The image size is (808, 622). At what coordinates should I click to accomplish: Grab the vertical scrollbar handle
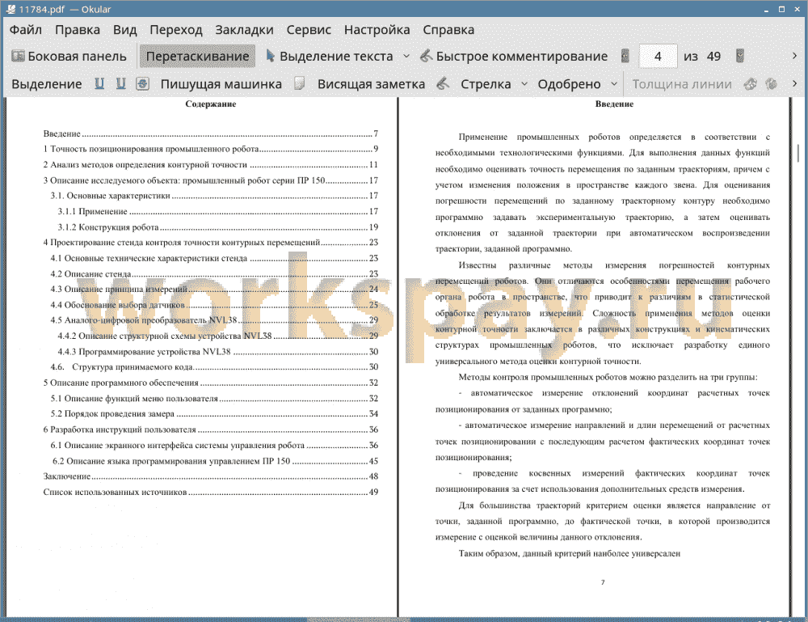pyautogui.click(x=798, y=153)
